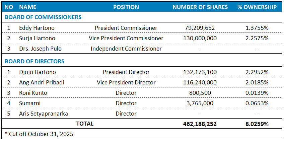Click the NAME column header
Screen dimensions: 284x141
(x=28, y=7)
